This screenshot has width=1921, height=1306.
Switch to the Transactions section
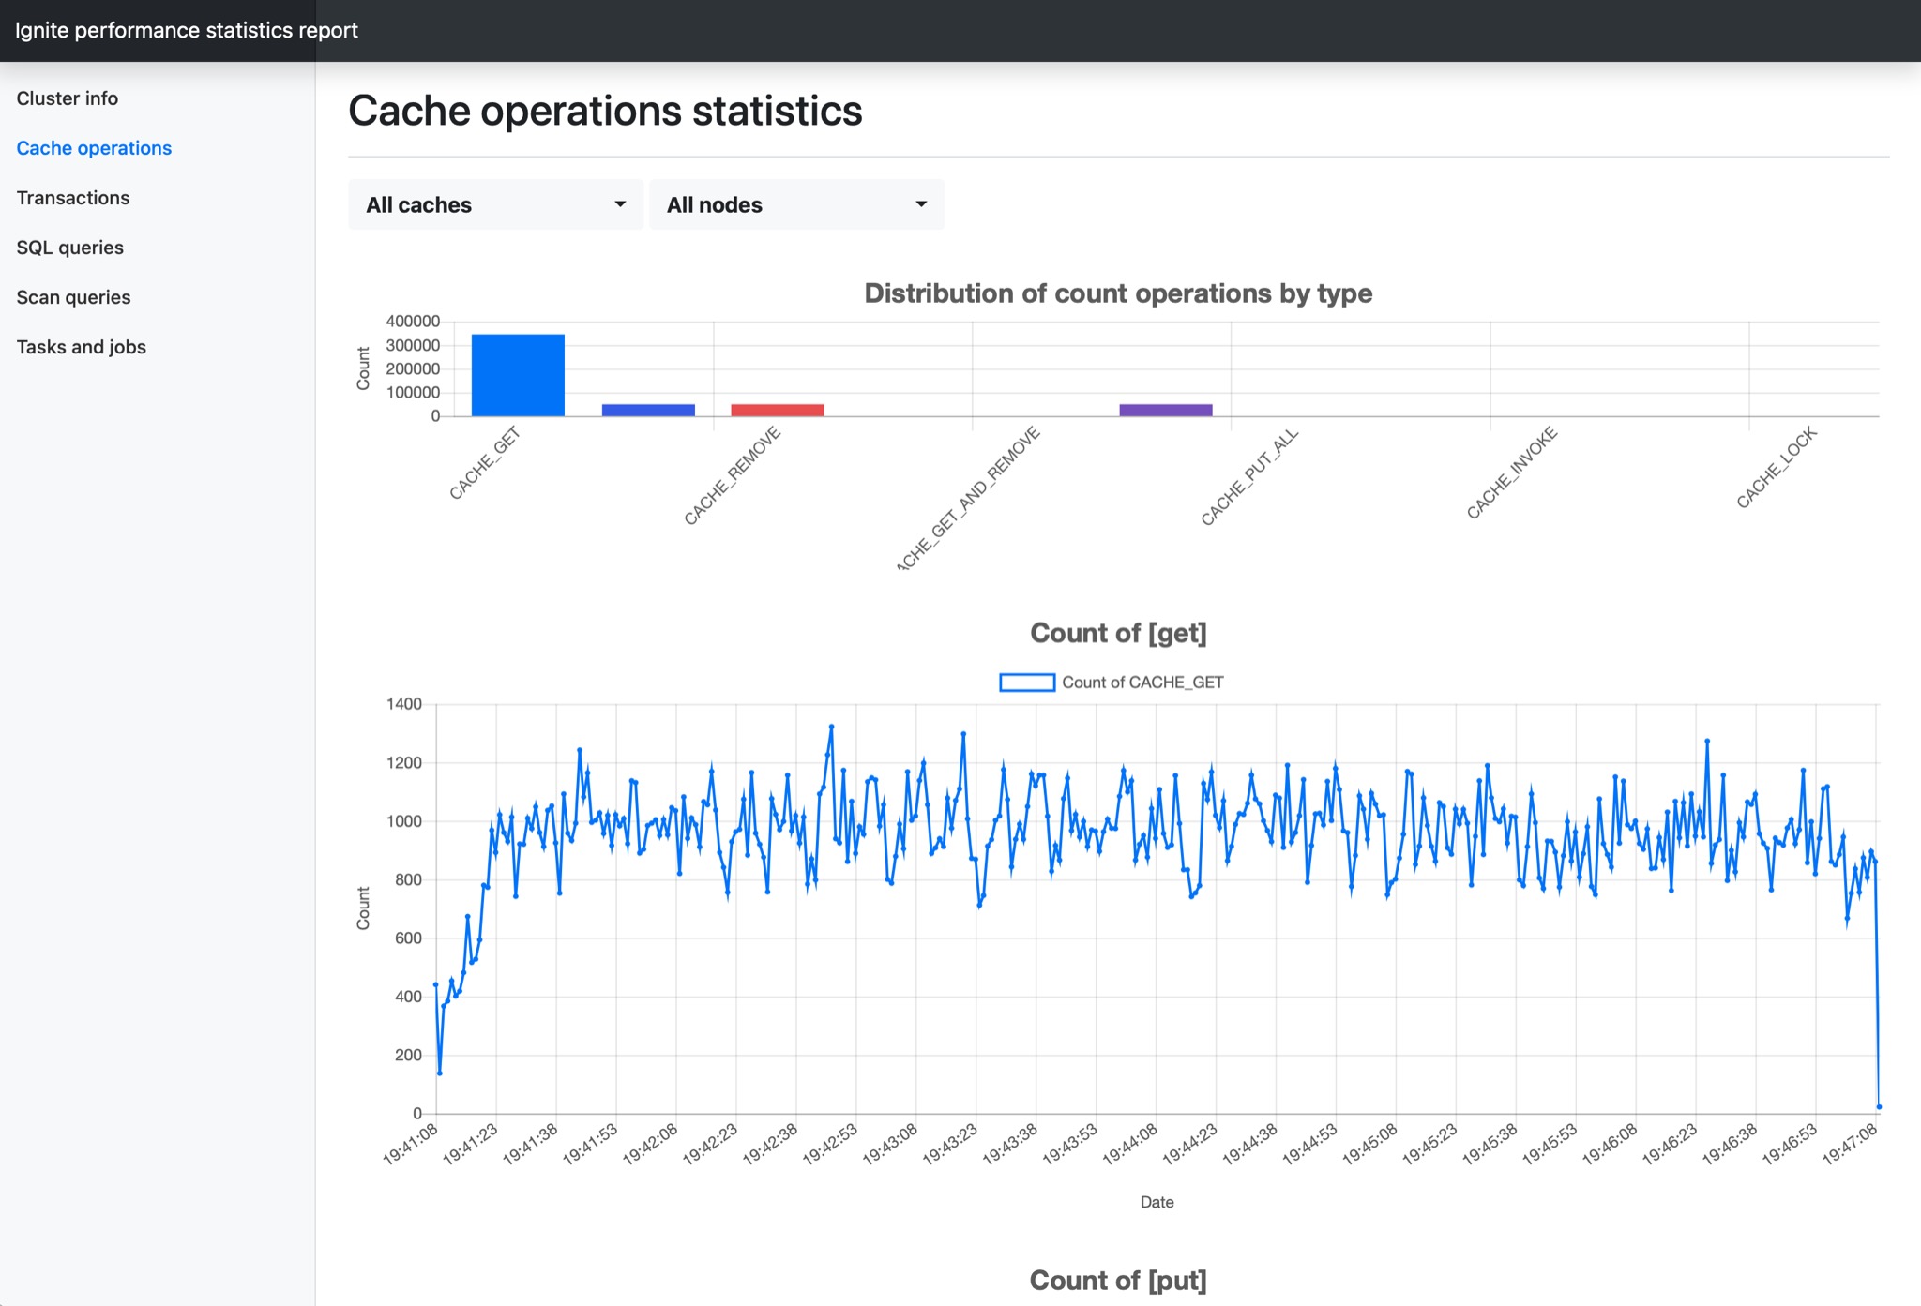coord(72,197)
